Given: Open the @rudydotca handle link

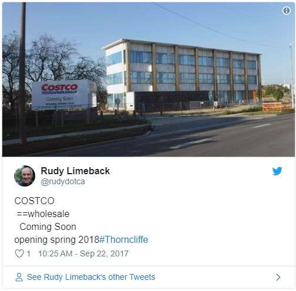Looking at the screenshot, I should point(63,181).
